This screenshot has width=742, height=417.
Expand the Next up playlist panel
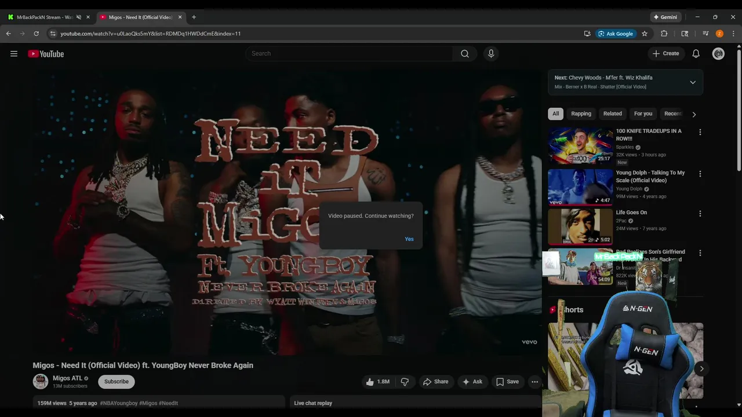click(693, 82)
